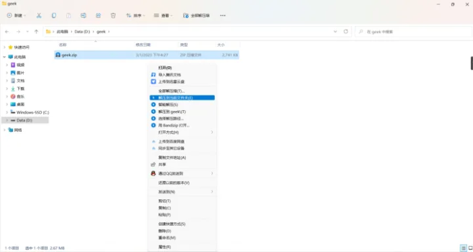
Task: Choose 全部解压缩(T)... in the context menu
Action: [x=182, y=91]
